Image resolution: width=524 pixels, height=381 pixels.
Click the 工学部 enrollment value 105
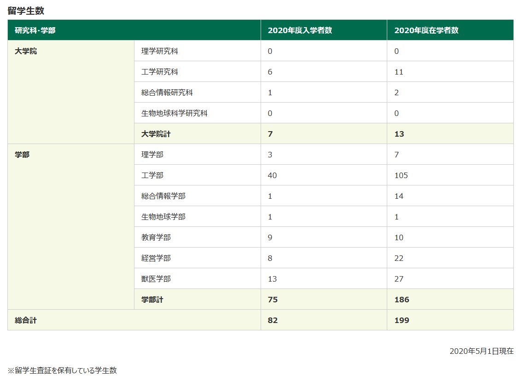pyautogui.click(x=399, y=175)
